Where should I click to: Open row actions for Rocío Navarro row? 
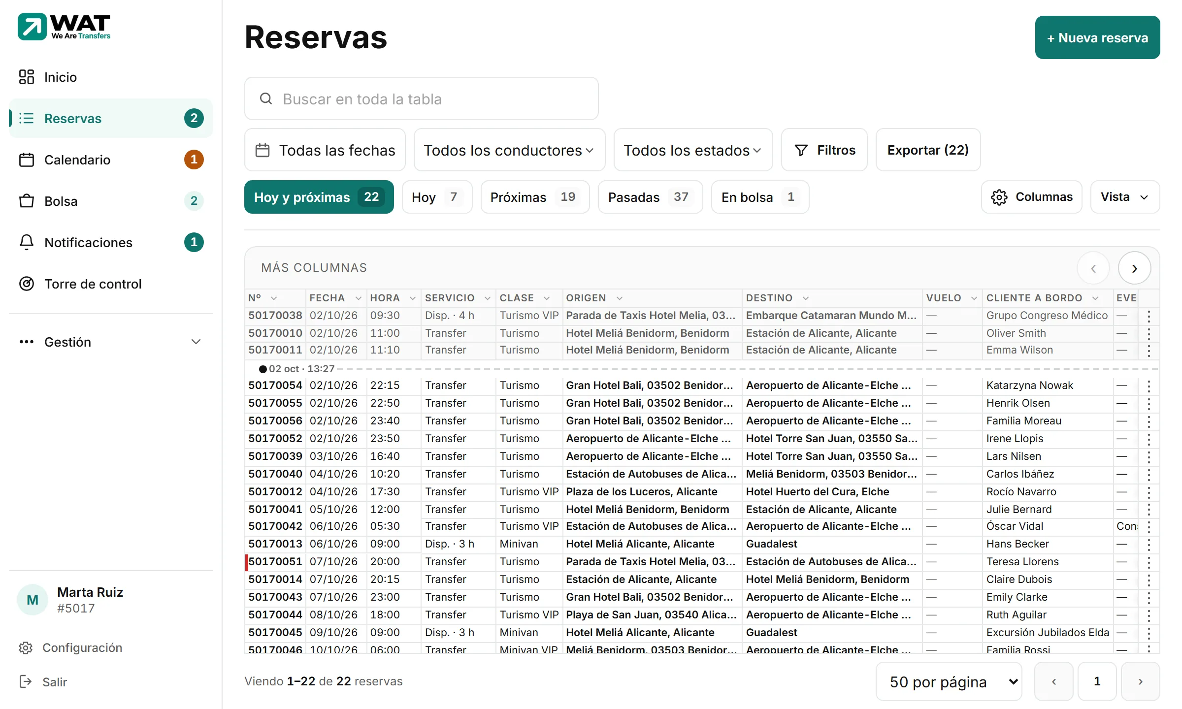pyautogui.click(x=1149, y=492)
